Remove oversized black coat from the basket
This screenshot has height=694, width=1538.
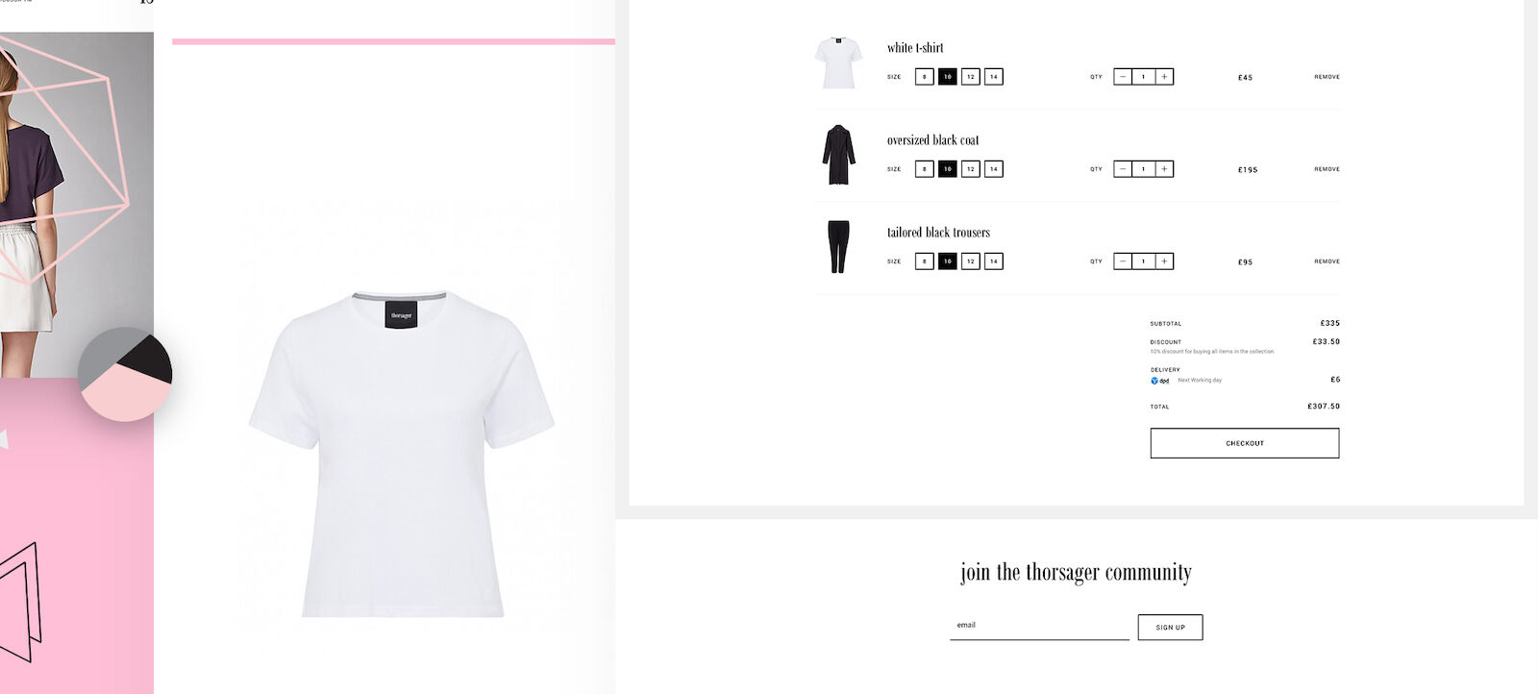tap(1327, 169)
